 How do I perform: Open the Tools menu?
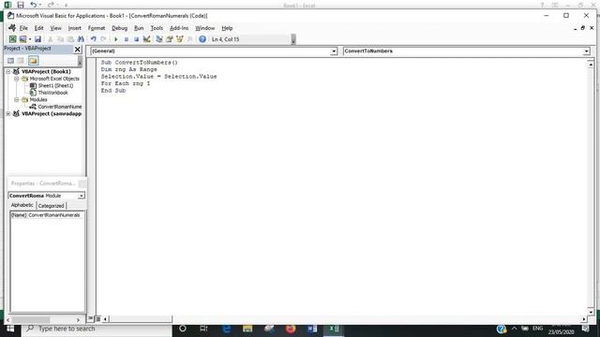157,28
